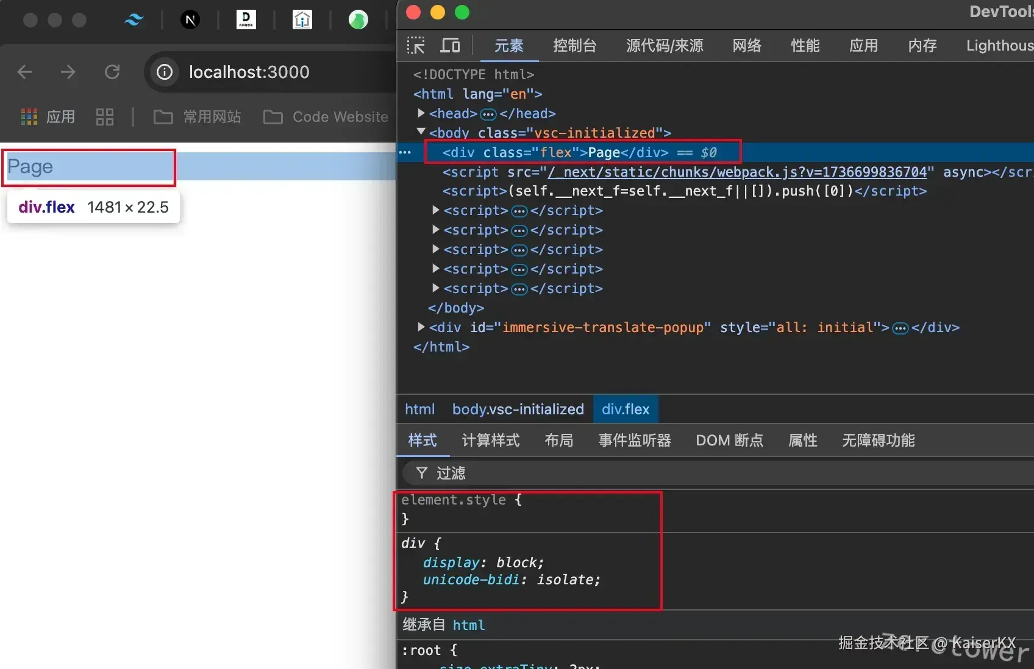Click the unicode-bidi: isolate declaration
Viewport: 1034px width, 669px height.
click(512, 580)
